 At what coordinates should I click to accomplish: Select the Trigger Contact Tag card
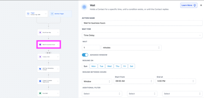pyautogui.click(x=37, y=14)
